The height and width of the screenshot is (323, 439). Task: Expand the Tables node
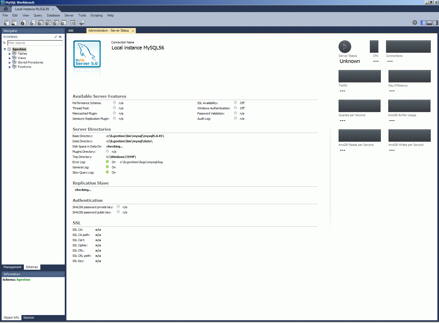tap(10, 54)
